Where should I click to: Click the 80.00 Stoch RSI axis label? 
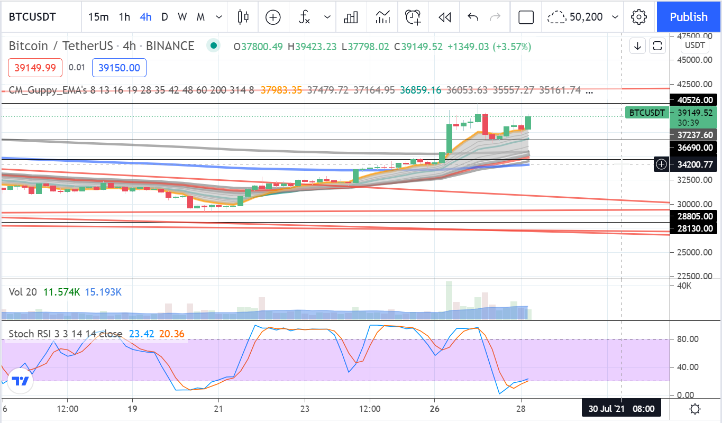[x=689, y=339]
